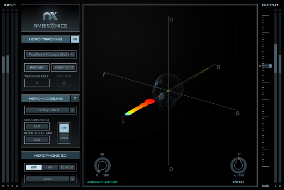Image resolution: width=284 pixels, height=190 pixels.
Task: Click the Circumference value field
Action: [x=37, y=126]
